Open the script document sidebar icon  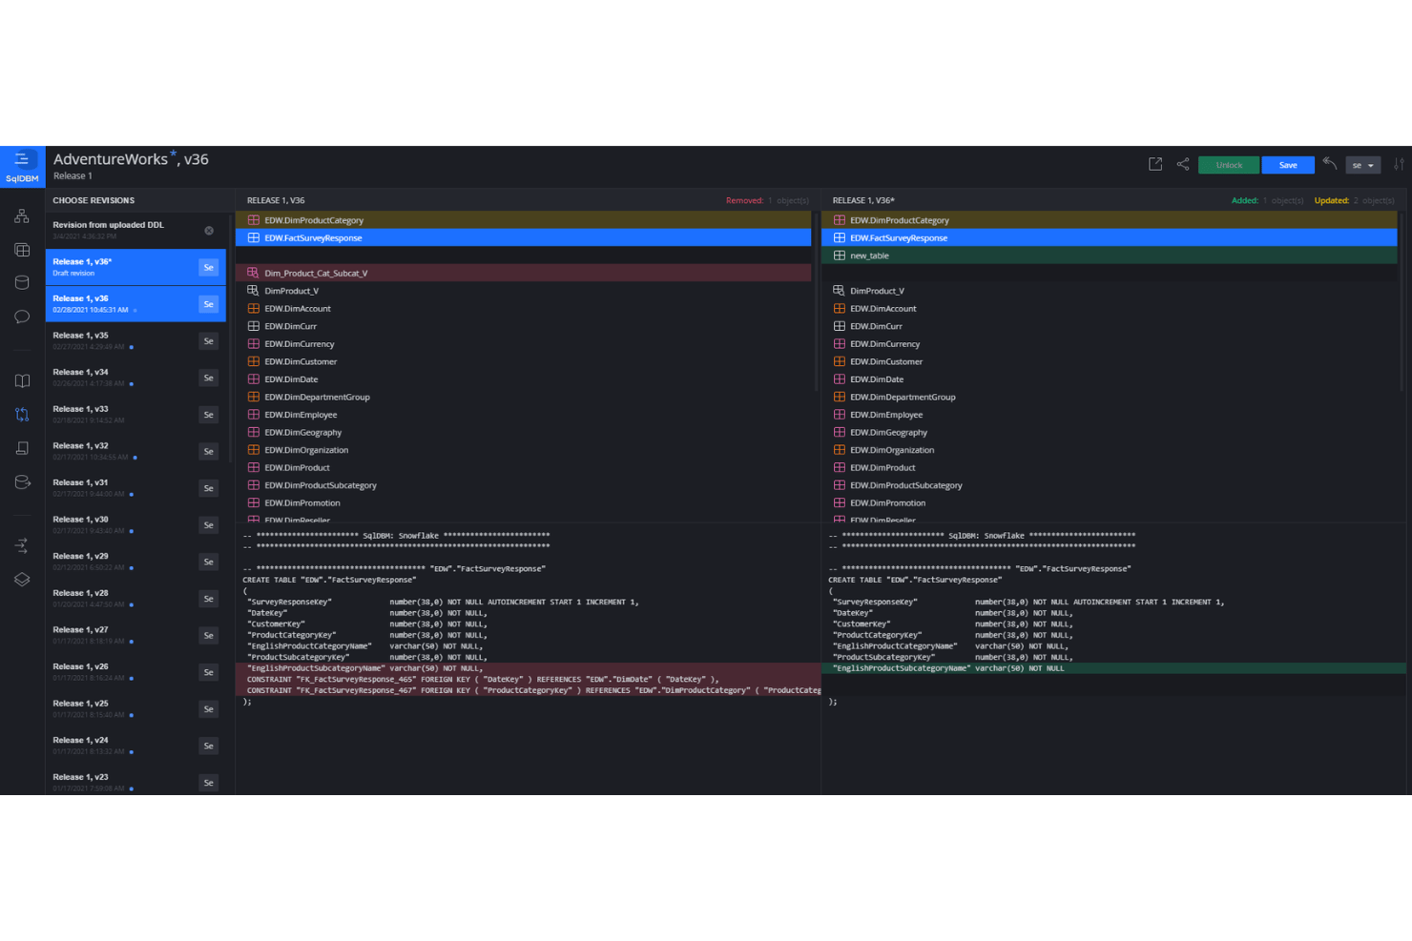pos(22,448)
